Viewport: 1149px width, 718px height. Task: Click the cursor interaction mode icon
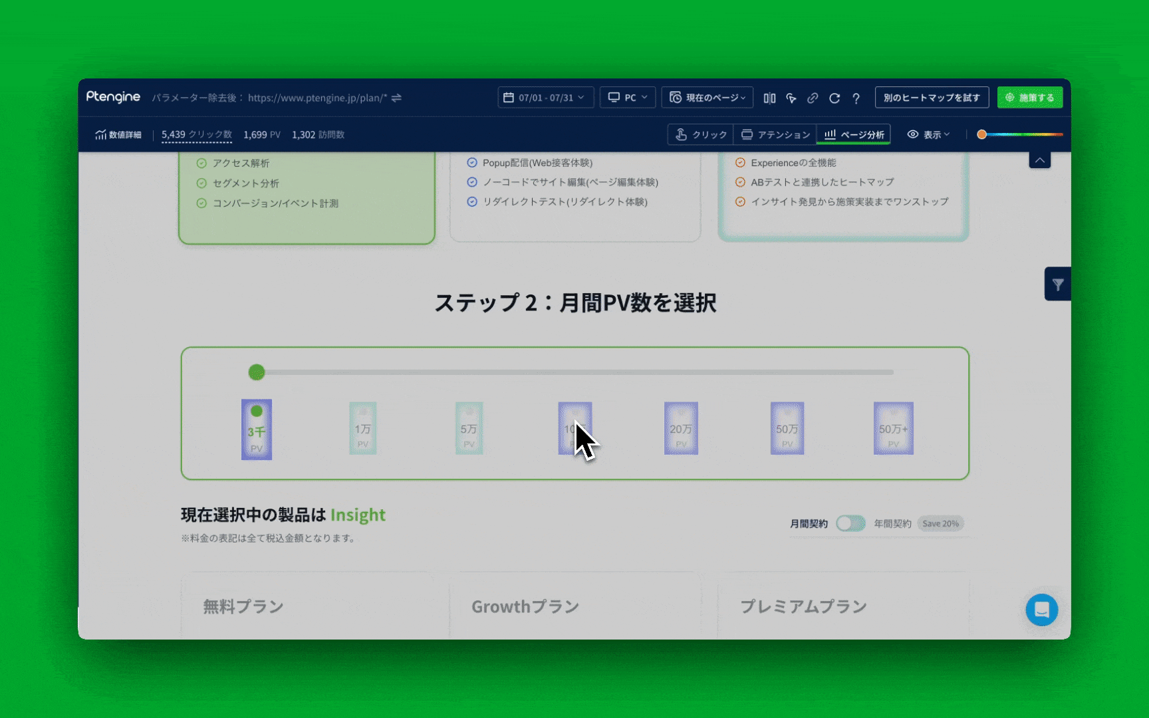(791, 98)
